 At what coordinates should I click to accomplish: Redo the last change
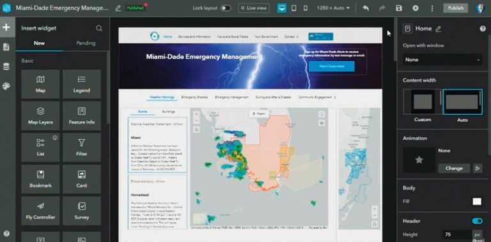(382, 8)
